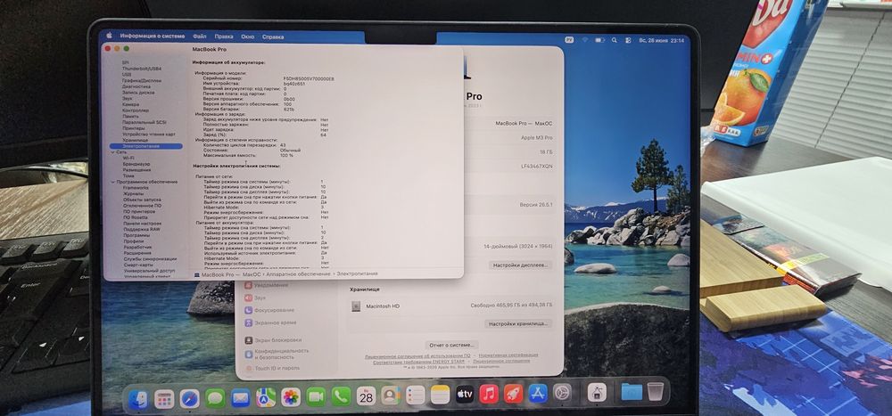Select Хранилище in System Information sidebar

135,140
